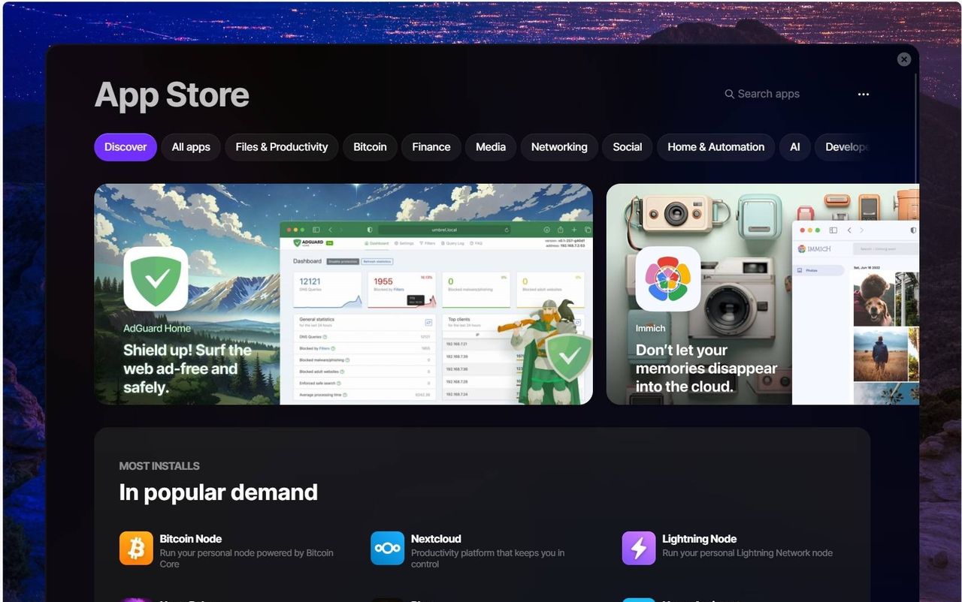Click 'Run your personal Lightning Network node' description

(x=747, y=553)
